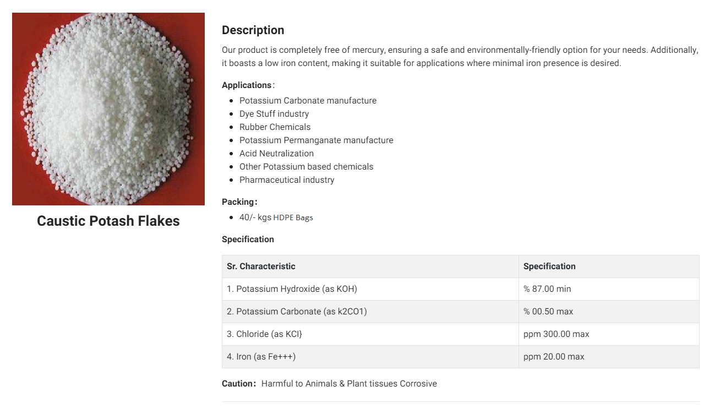Click the Specification section heading
Screen dimensions: 715x408
[248, 240]
